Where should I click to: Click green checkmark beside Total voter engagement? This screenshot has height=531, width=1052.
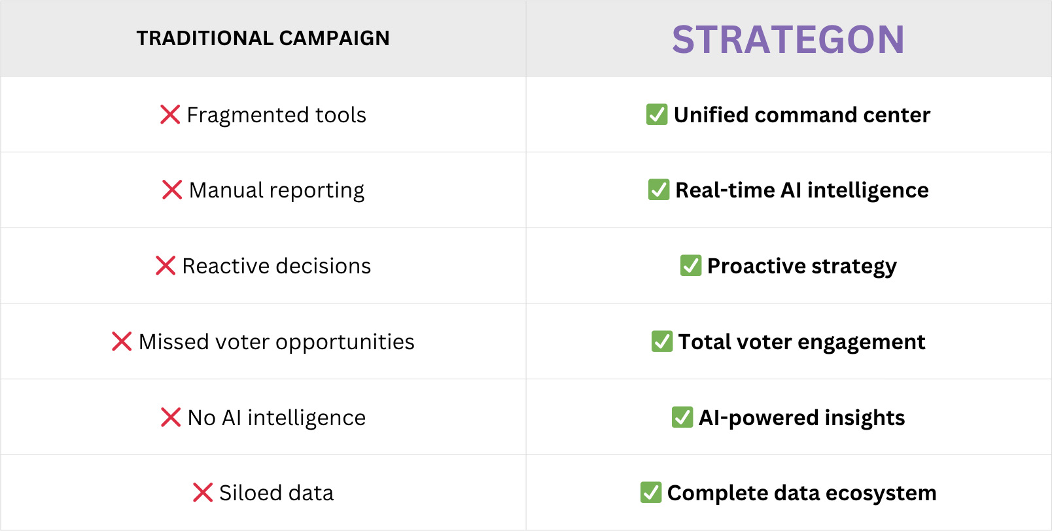click(x=662, y=341)
